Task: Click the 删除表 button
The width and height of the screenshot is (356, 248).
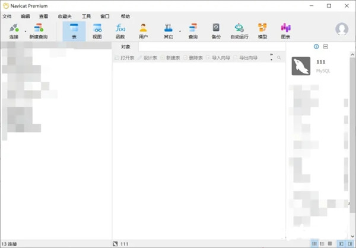Action: click(x=193, y=58)
